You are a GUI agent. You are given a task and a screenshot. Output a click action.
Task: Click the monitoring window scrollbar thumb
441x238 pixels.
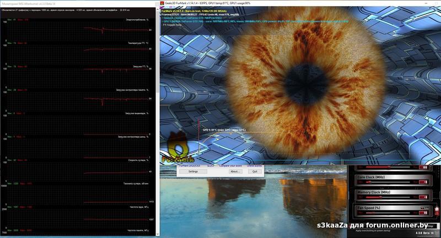click(158, 51)
